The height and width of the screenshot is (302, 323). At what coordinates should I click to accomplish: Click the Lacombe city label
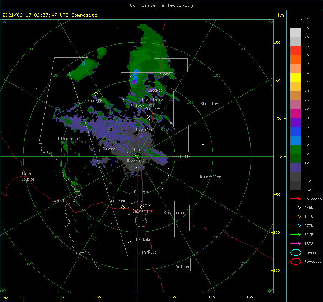(x=155, y=90)
